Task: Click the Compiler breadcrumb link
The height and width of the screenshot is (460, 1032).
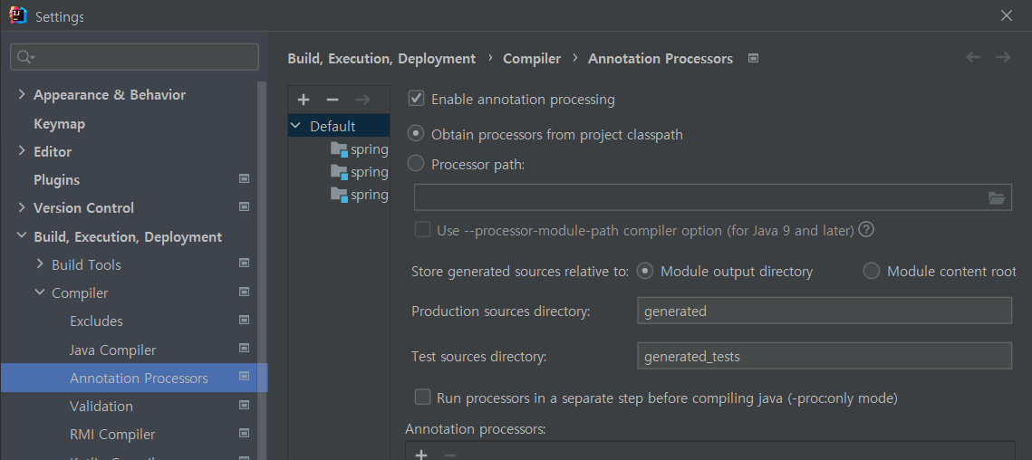Action: point(532,58)
